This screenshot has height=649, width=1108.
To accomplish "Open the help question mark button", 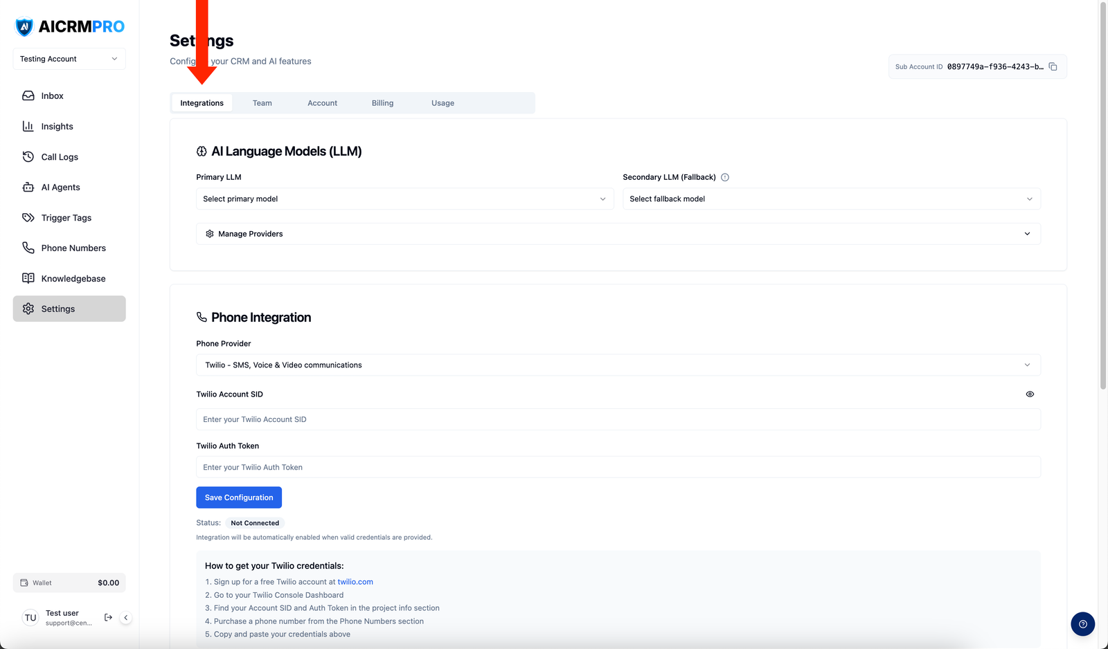I will click(1082, 624).
